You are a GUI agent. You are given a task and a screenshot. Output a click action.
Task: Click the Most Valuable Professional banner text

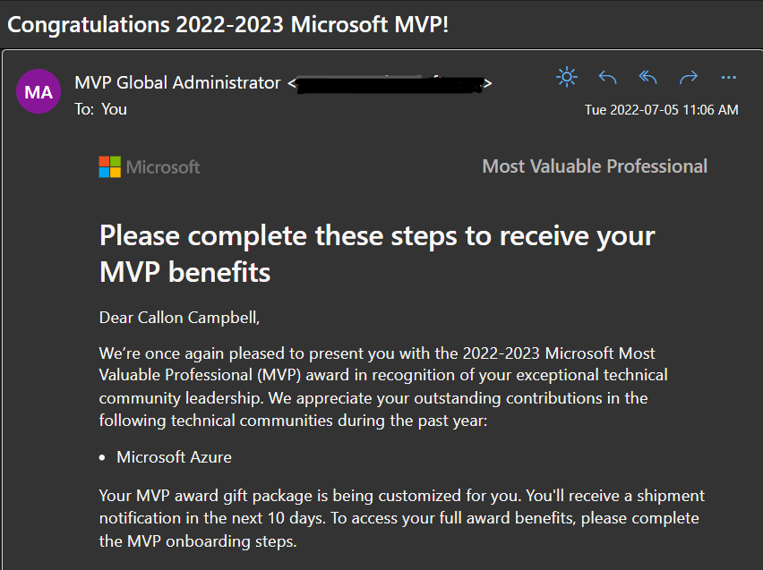(x=595, y=166)
